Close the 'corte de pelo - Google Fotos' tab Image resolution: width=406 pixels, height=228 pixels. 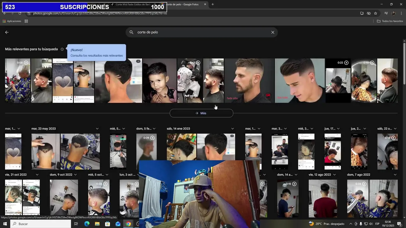click(x=205, y=4)
